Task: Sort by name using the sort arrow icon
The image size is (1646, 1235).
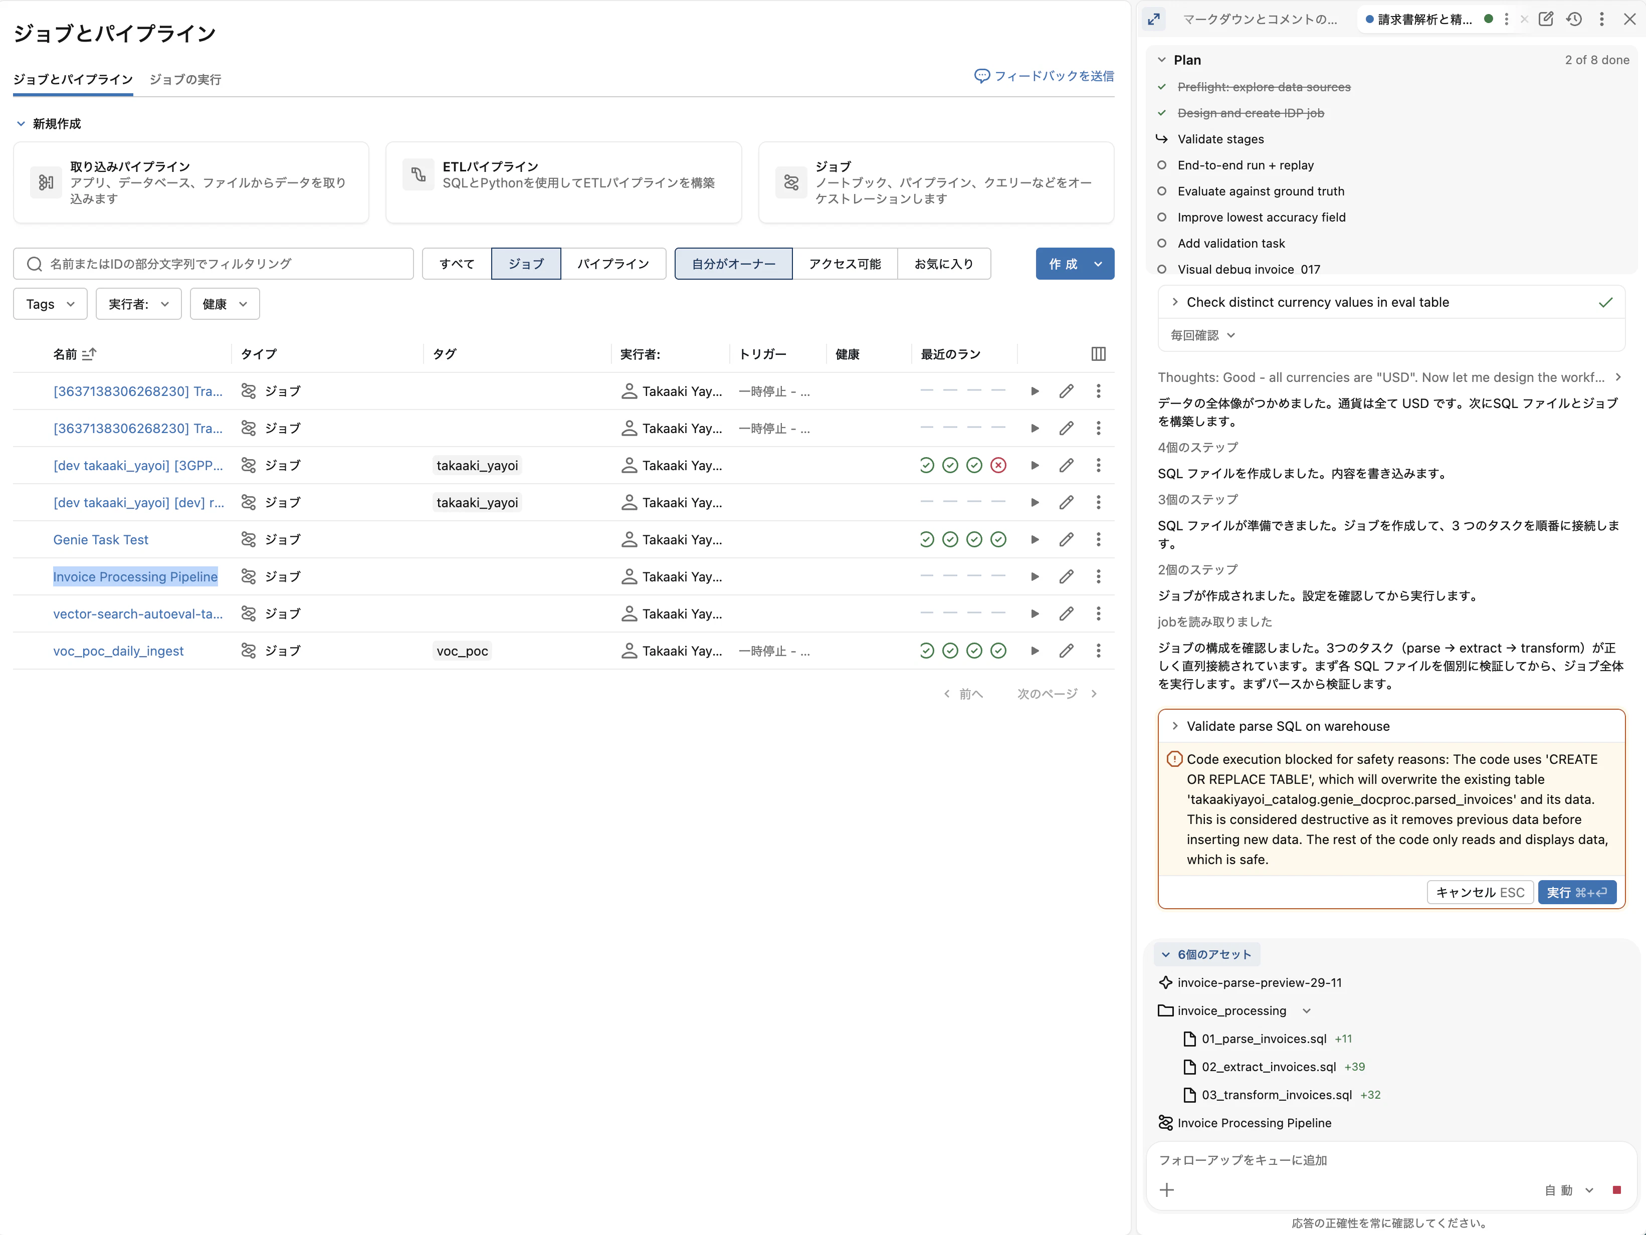Action: pyautogui.click(x=89, y=354)
